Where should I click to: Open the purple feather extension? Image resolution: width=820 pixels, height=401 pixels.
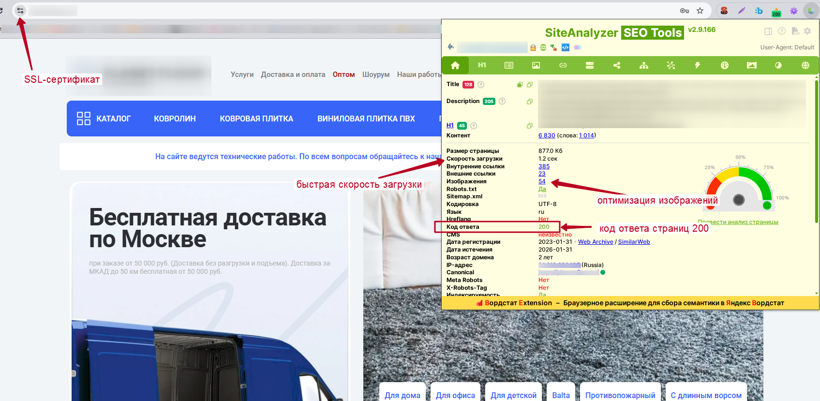pos(742,11)
